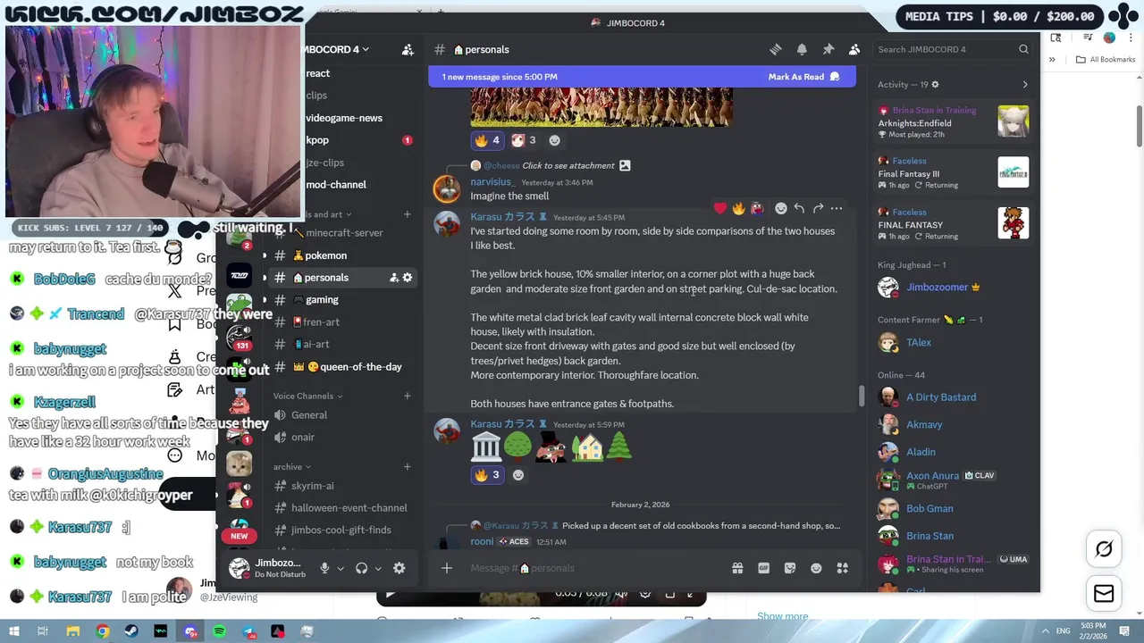React with heart on Karasu message
Viewport: 1144px width, 643px height.
[x=720, y=208]
